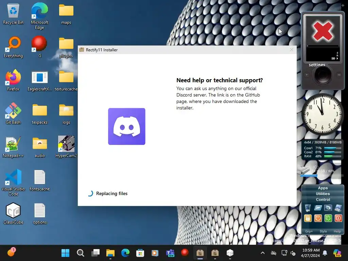
Task: Click the red shutdown icon in Control gadget
Action: pyautogui.click(x=338, y=218)
